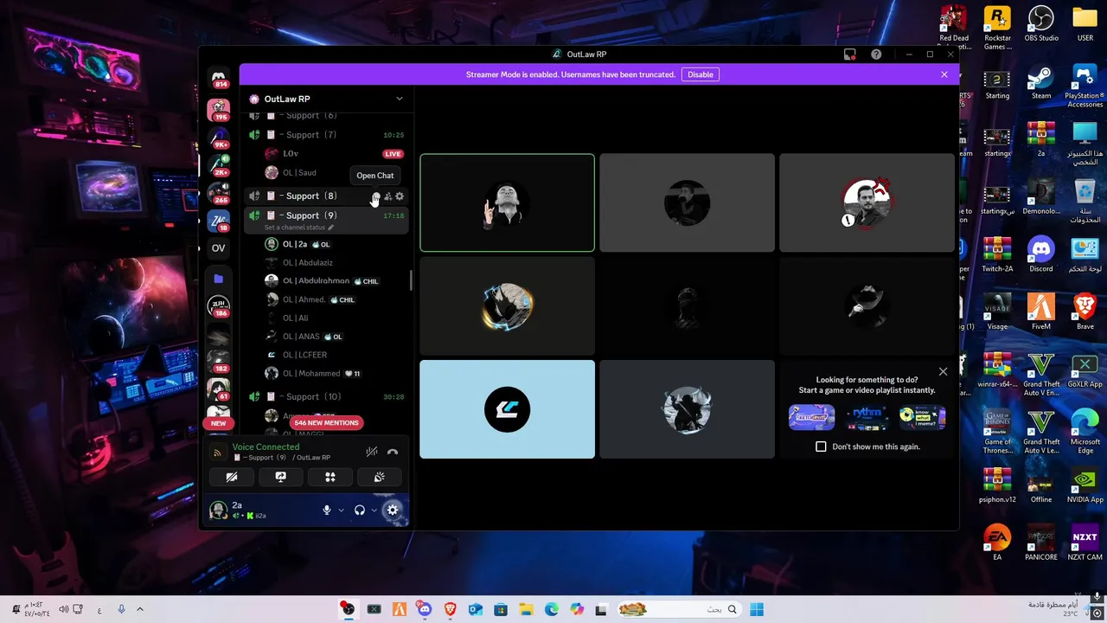
Task: Open server with 195 badge
Action: (218, 110)
